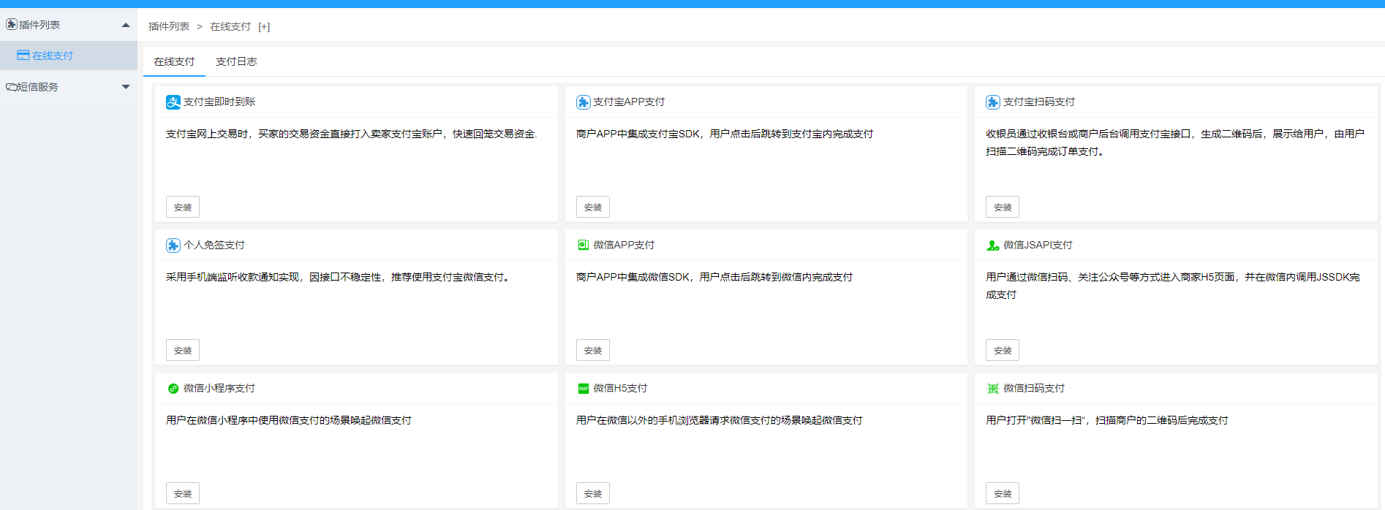Install the 微信APP支付 plugin

coord(592,351)
